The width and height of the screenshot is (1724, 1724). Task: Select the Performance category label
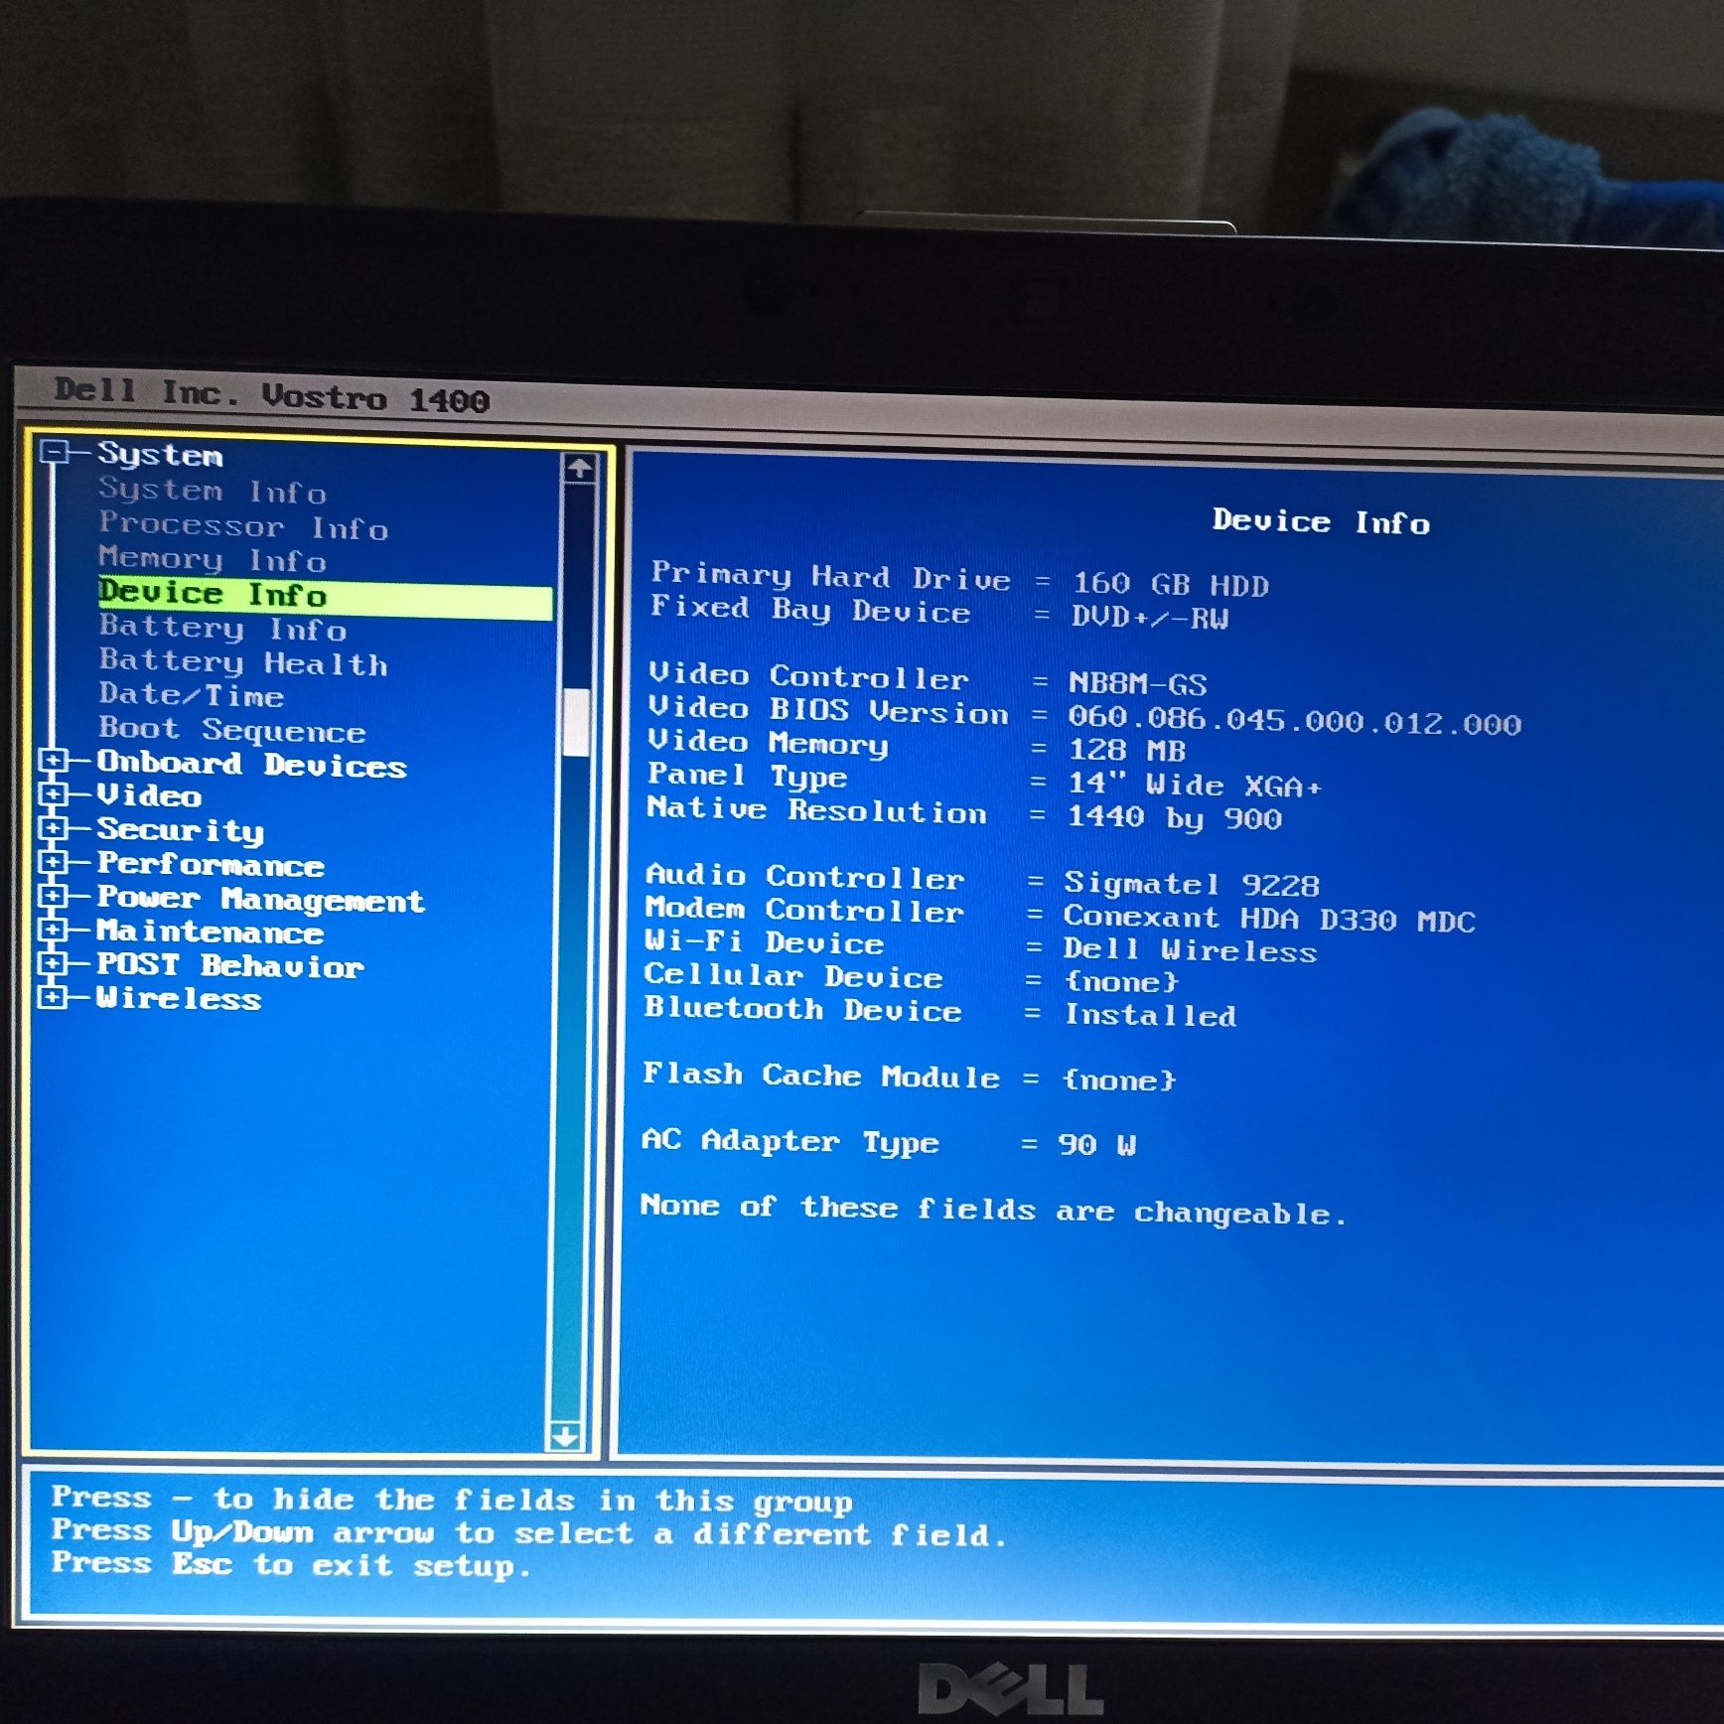211,864
